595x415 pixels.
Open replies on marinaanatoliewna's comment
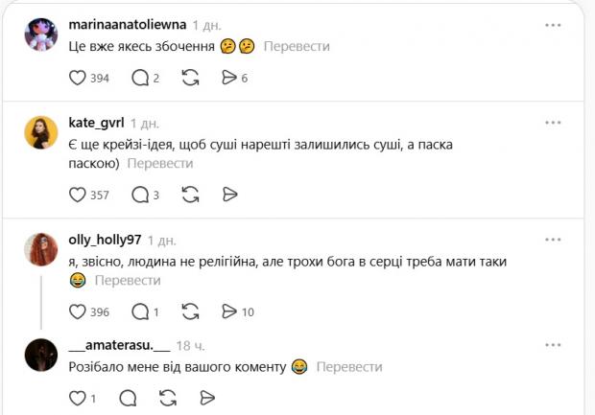click(140, 78)
